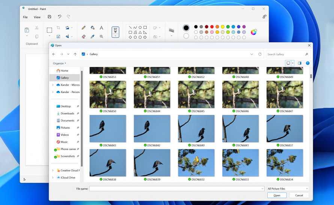Select the DSCN6850 thumbnail

(108, 94)
